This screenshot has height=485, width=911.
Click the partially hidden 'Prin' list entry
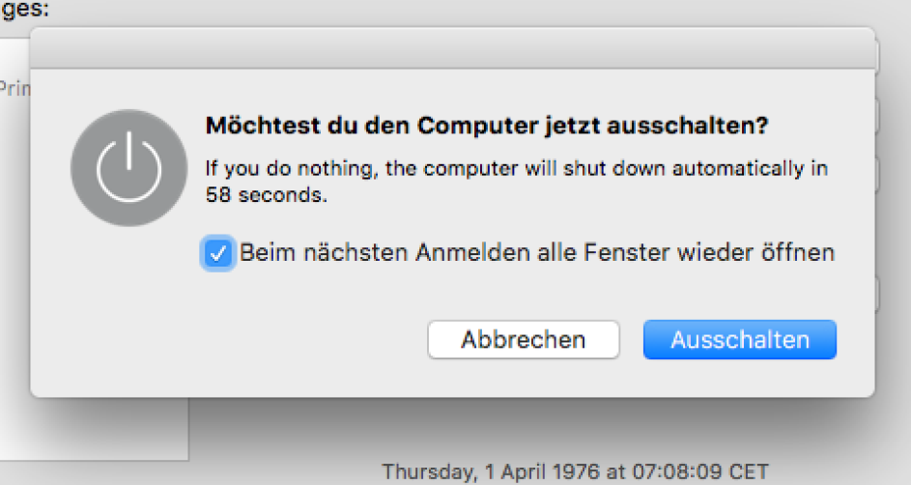[x=14, y=87]
